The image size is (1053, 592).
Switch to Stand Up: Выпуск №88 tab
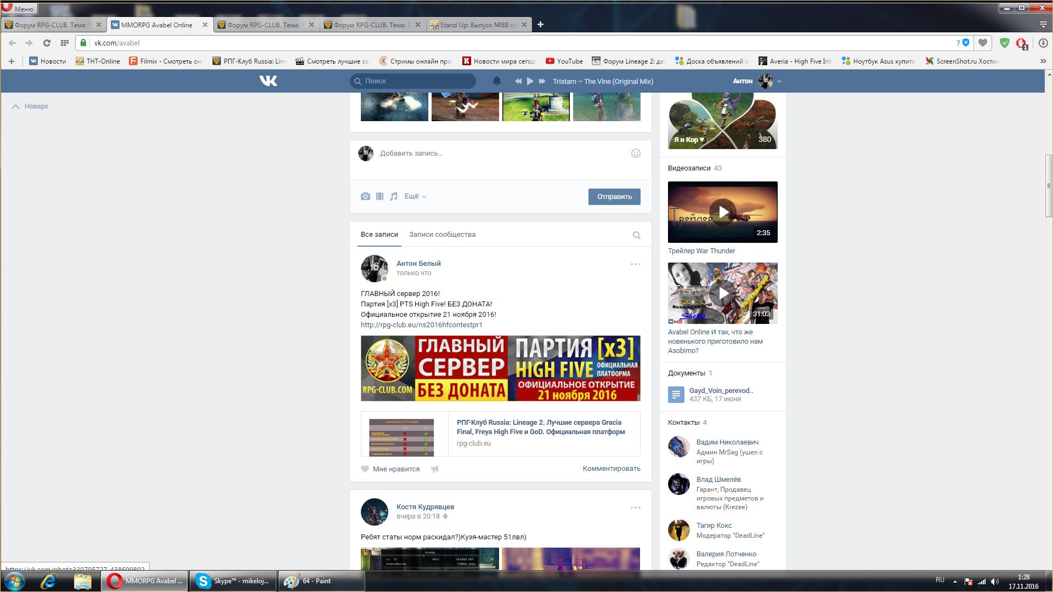[x=478, y=25]
